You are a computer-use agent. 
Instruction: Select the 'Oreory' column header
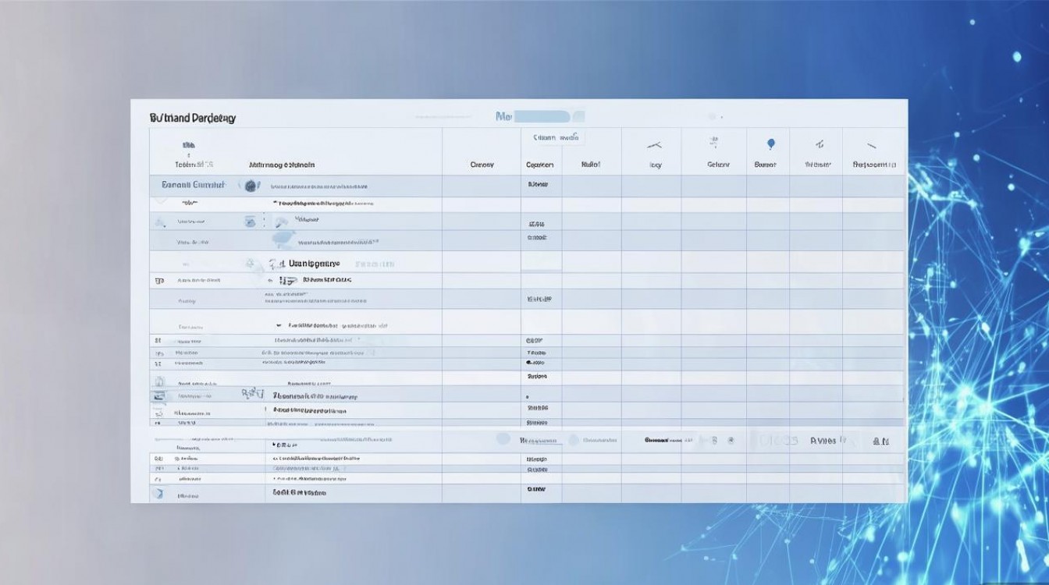coord(482,165)
